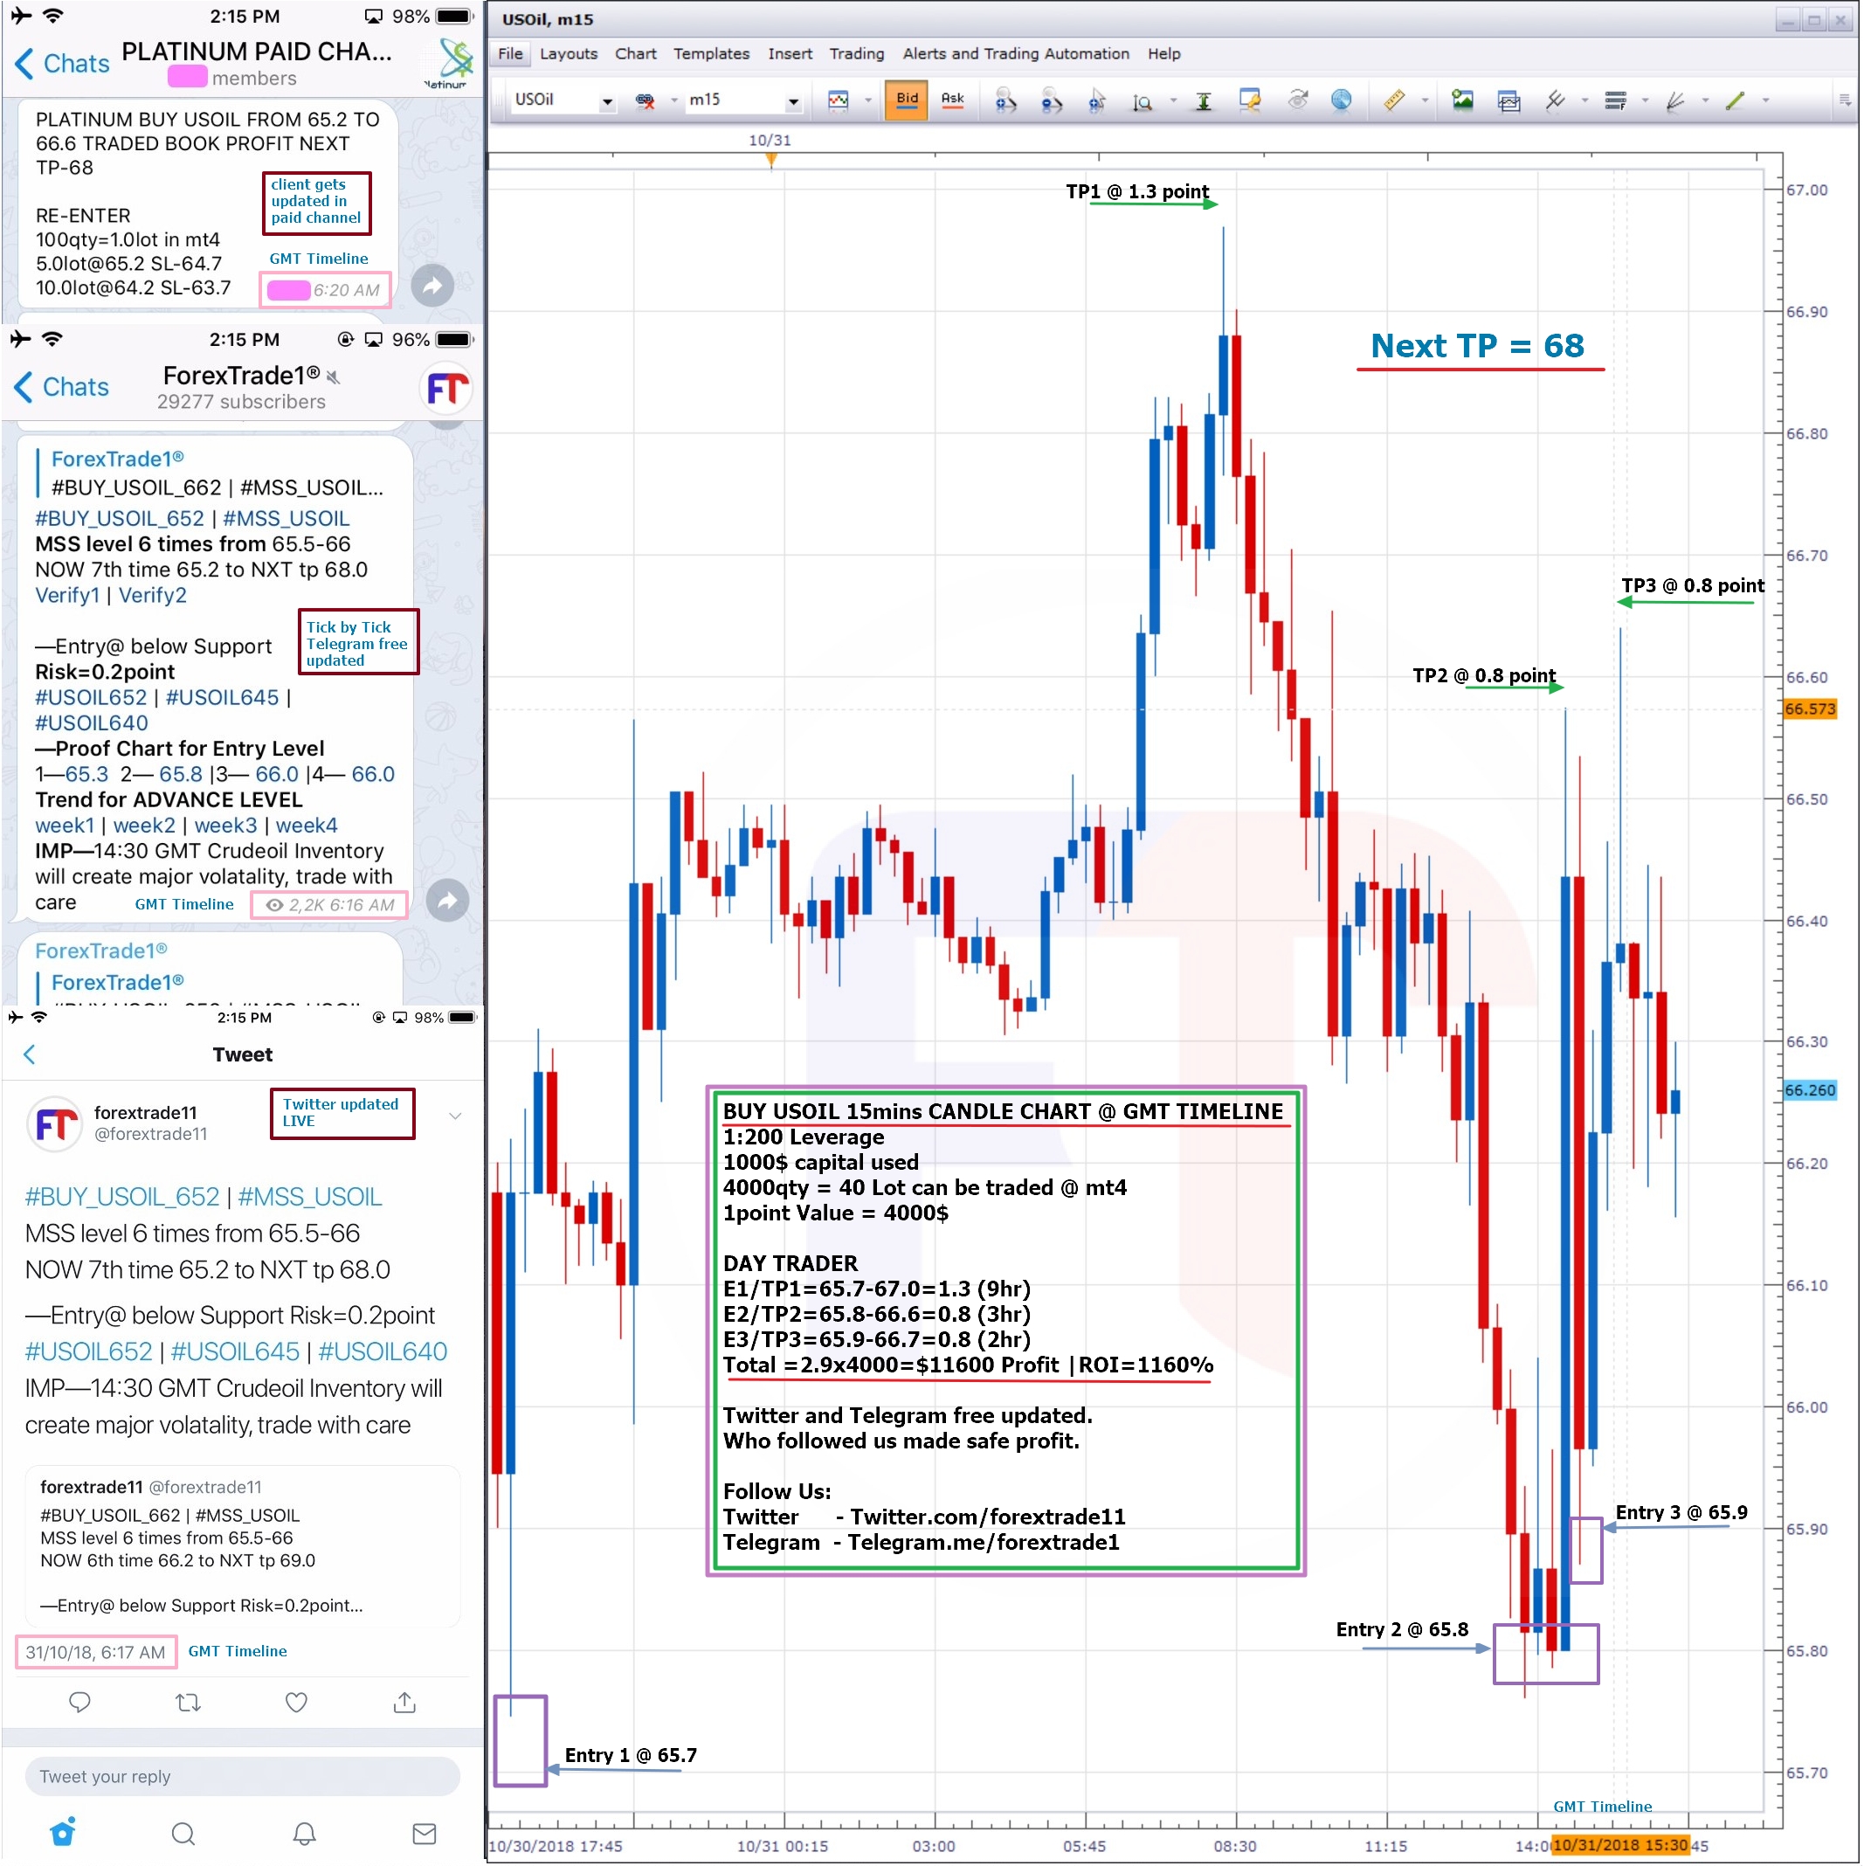Screen dimensions: 1864x1866
Task: Toggle the Ask price button
Action: [x=952, y=100]
